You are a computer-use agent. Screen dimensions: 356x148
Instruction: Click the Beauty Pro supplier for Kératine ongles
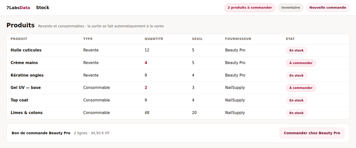click(235, 75)
